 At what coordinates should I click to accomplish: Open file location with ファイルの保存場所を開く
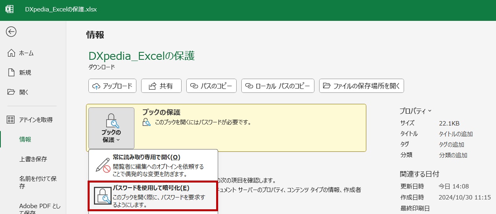pyautogui.click(x=361, y=86)
